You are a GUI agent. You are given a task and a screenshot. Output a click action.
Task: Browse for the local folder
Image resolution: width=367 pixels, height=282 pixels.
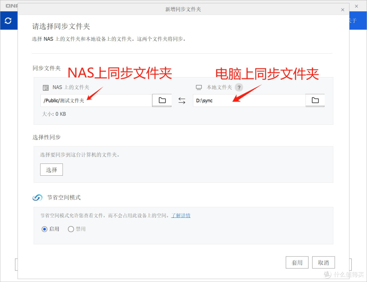point(315,100)
